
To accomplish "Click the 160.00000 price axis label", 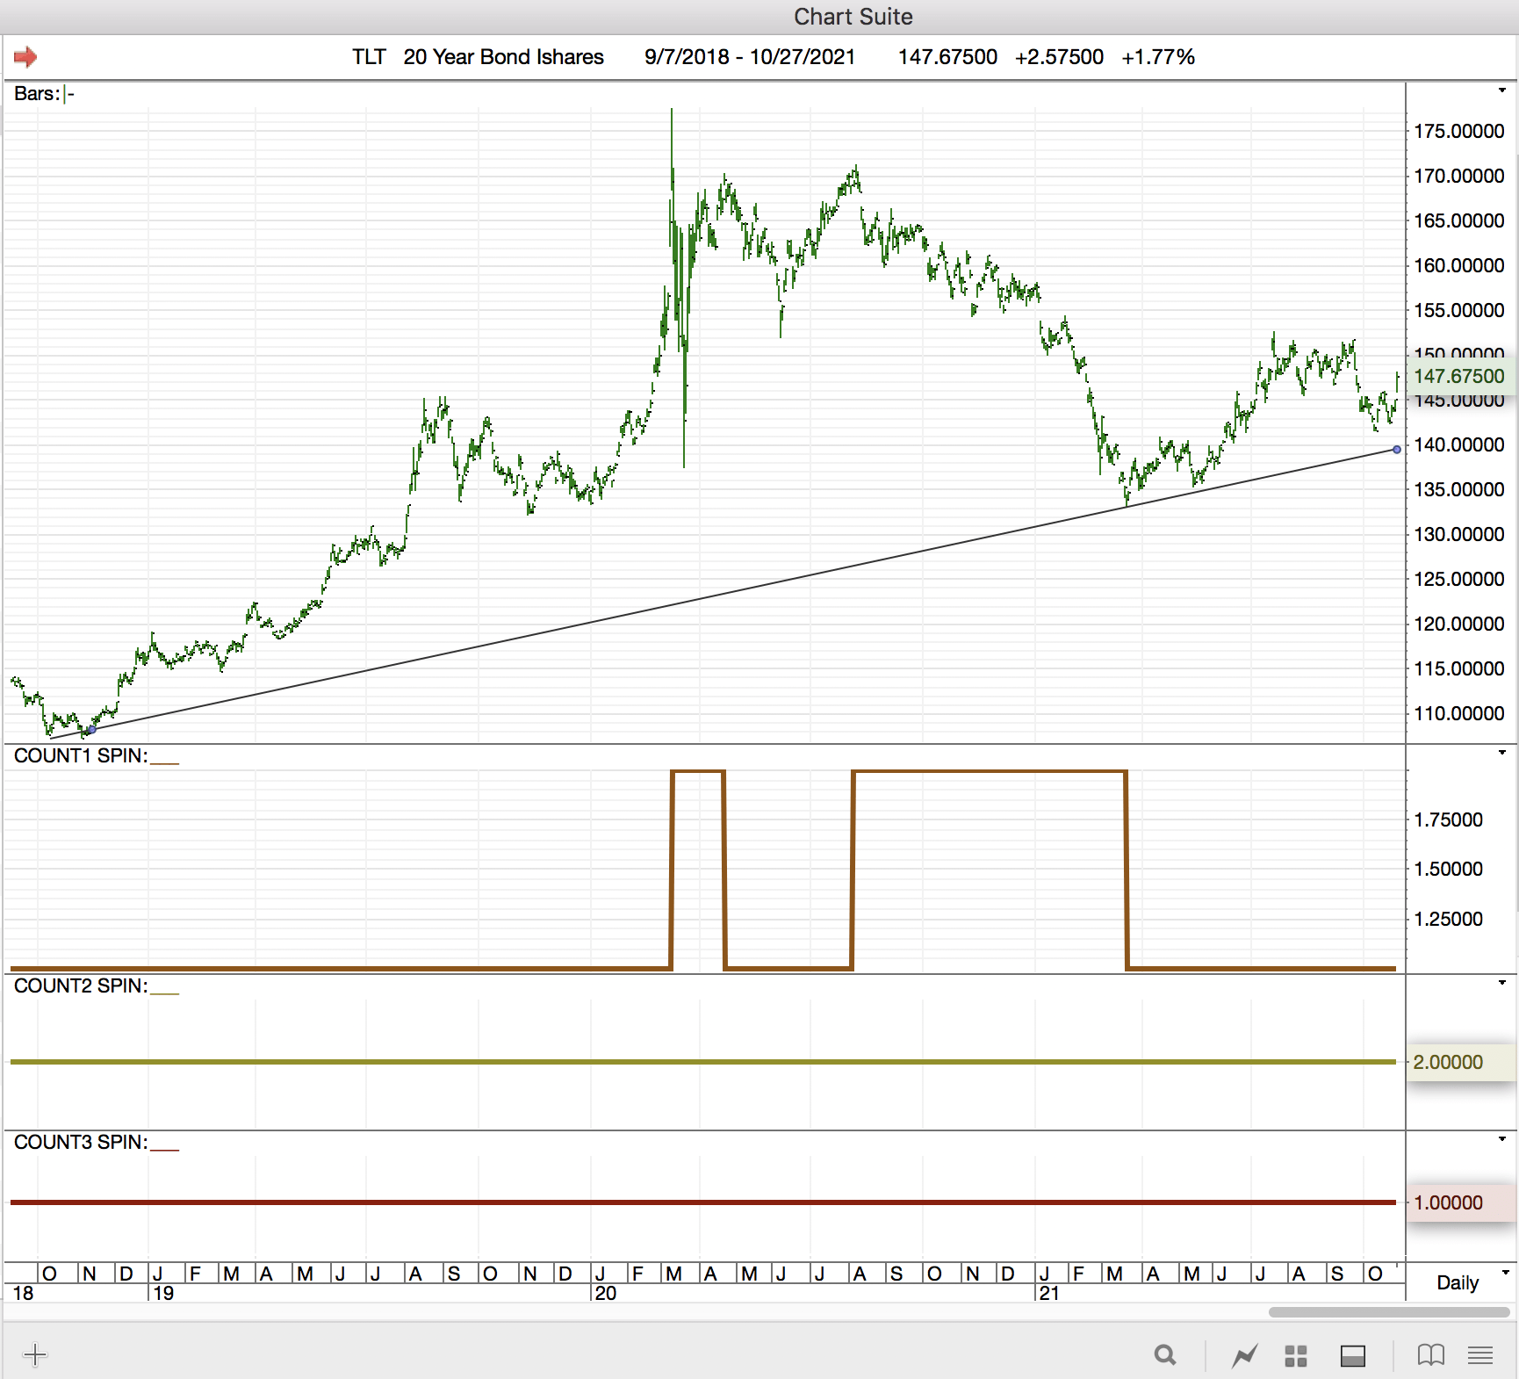I will pos(1458,265).
